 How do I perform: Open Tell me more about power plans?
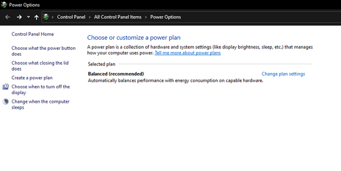coord(188,53)
